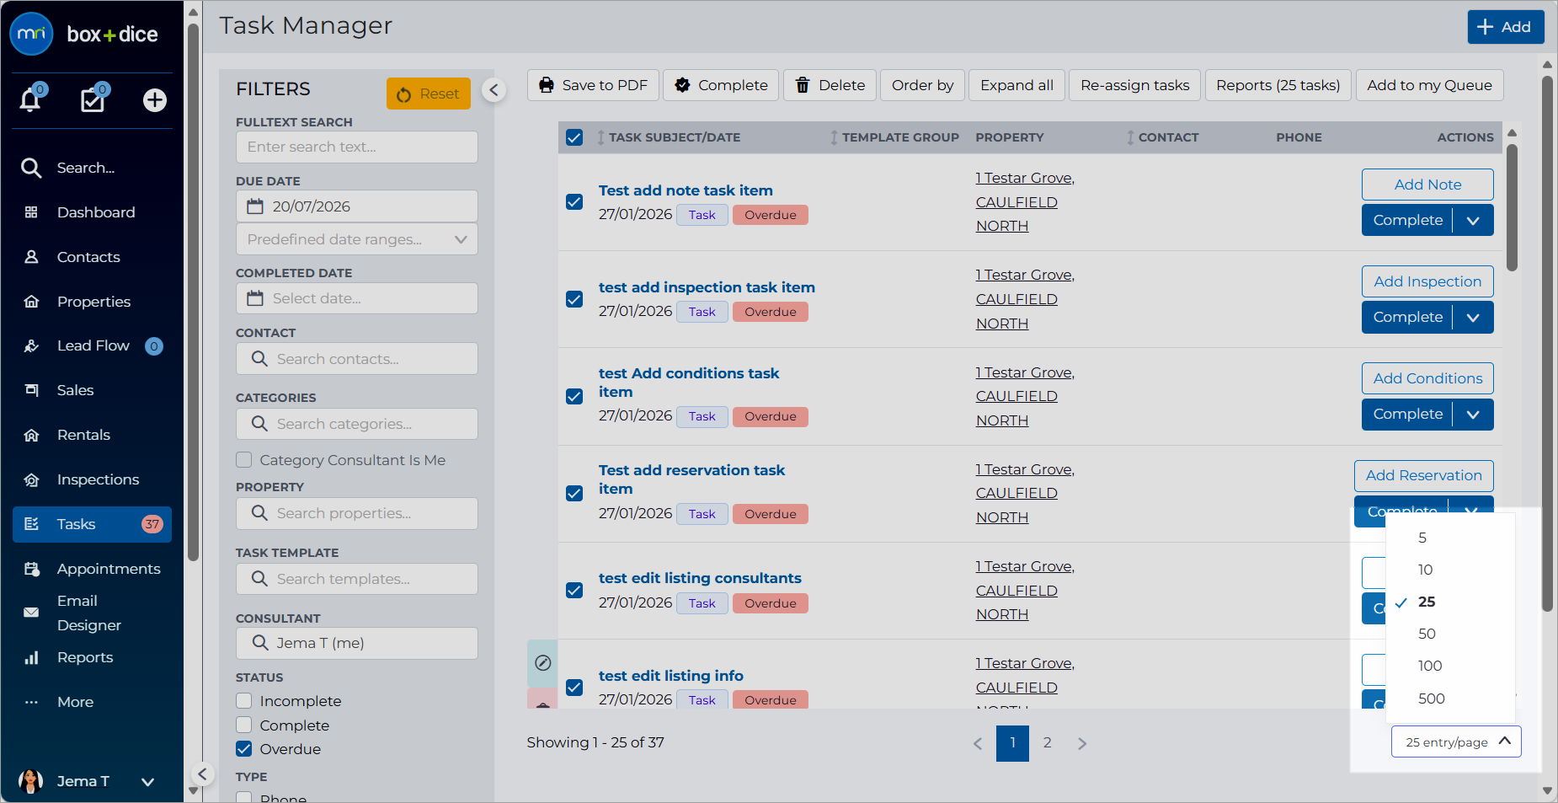The height and width of the screenshot is (803, 1558).
Task: Open the Search icon in sidebar
Action: pyautogui.click(x=31, y=168)
